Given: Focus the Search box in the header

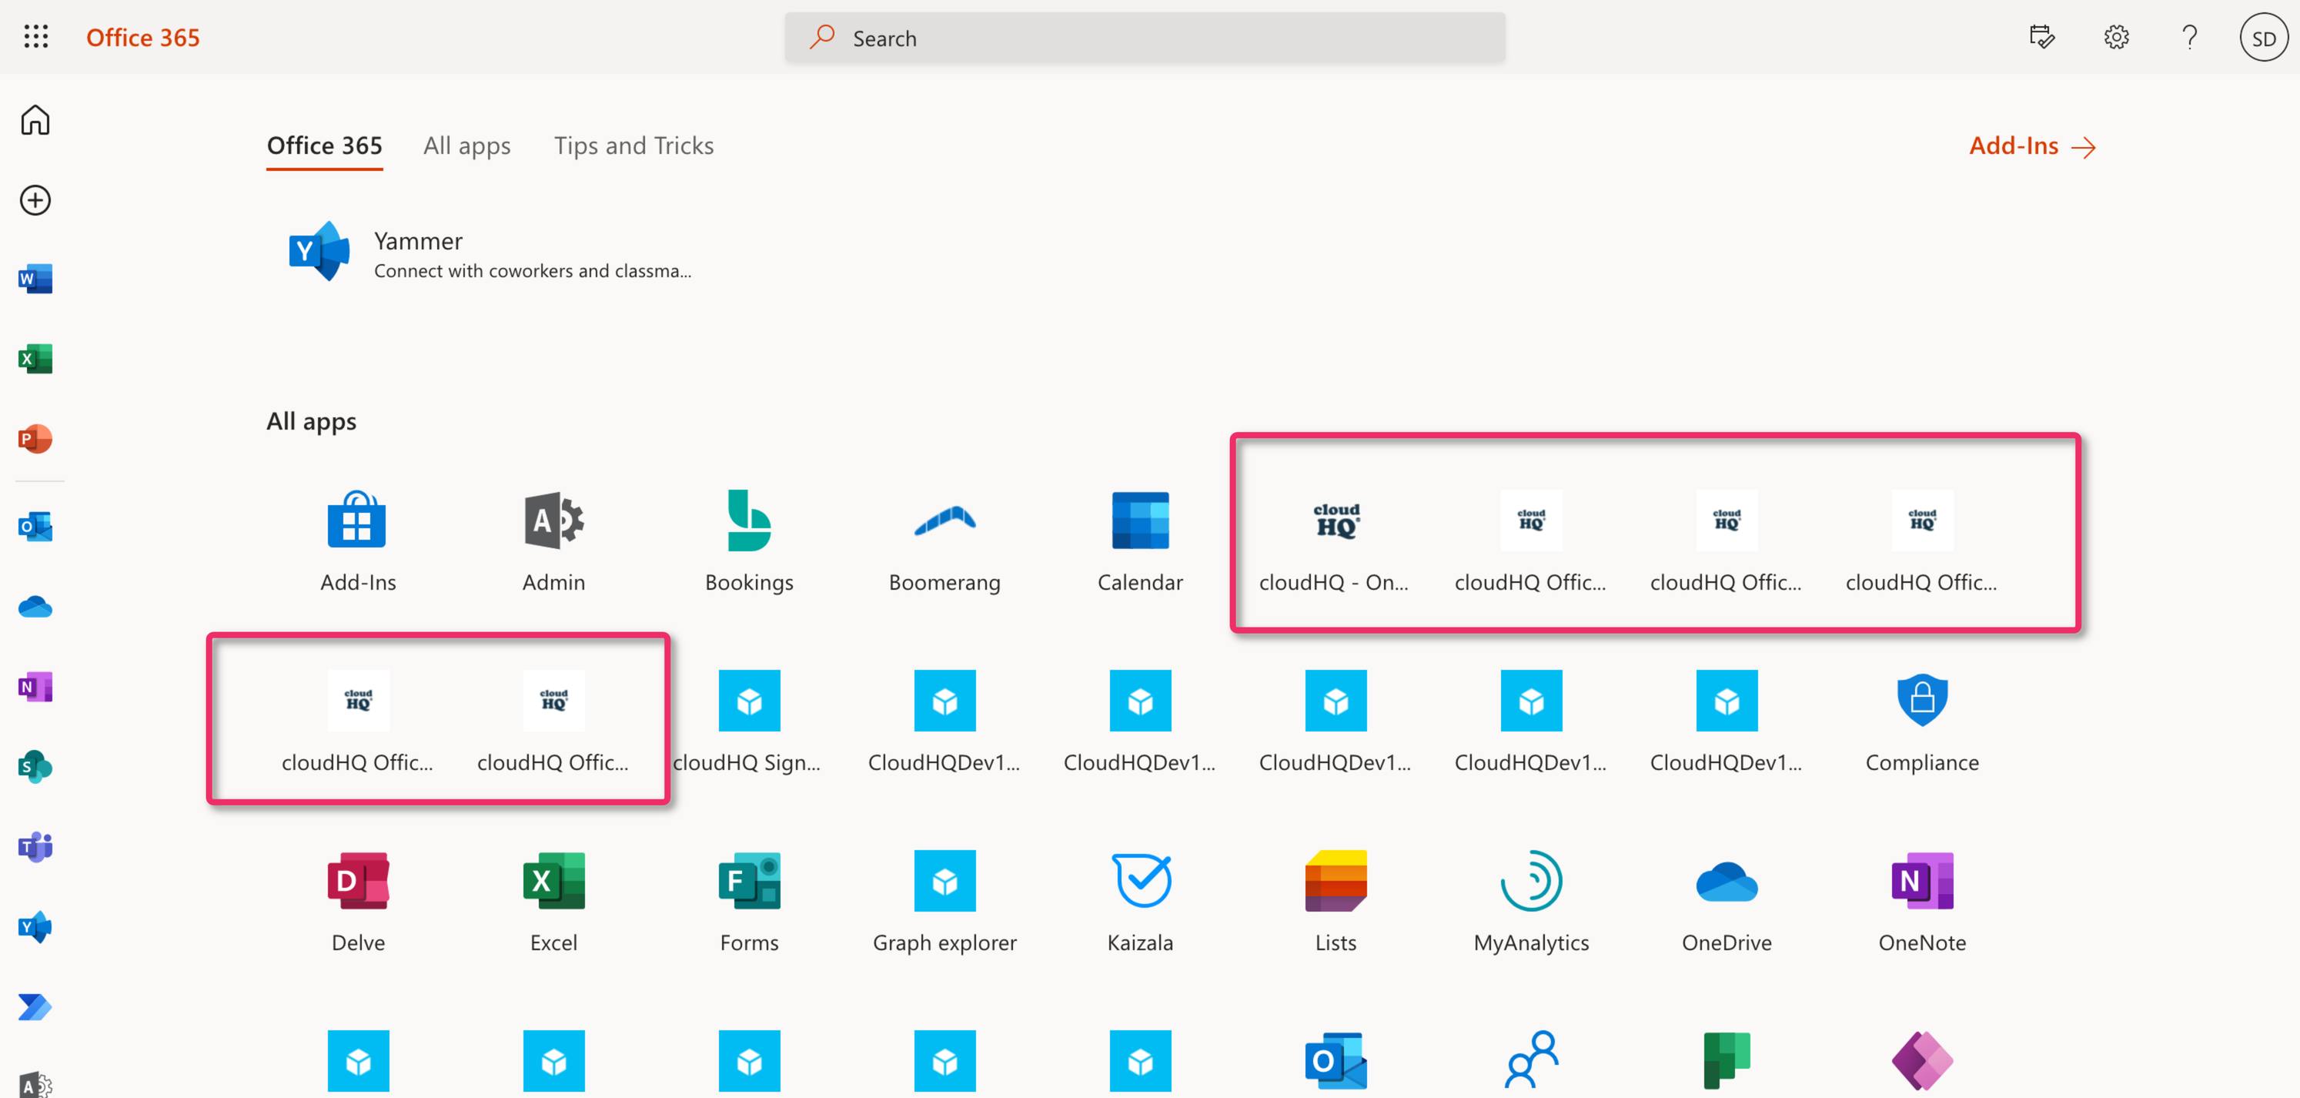Looking at the screenshot, I should click(1145, 38).
